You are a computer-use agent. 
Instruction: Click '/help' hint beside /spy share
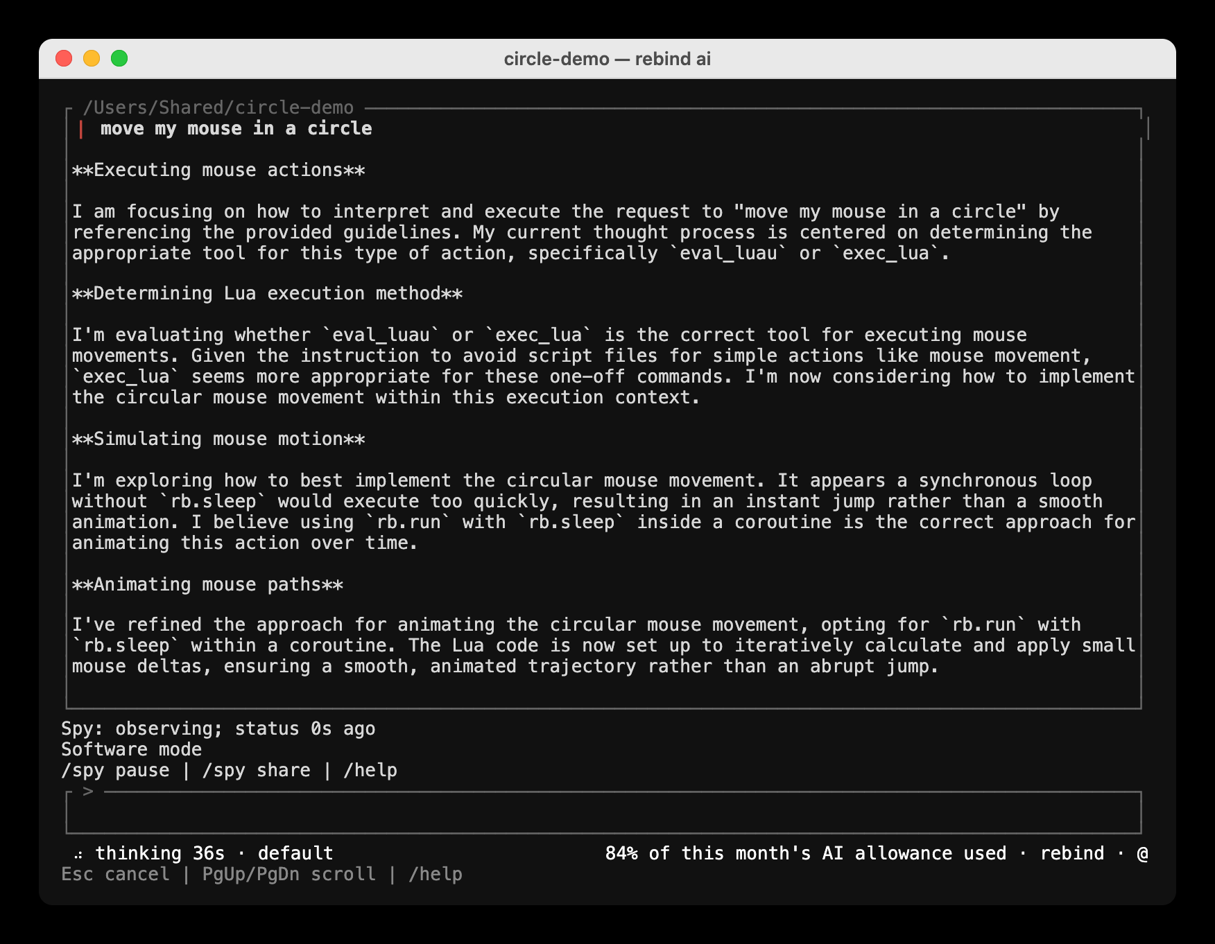click(370, 771)
